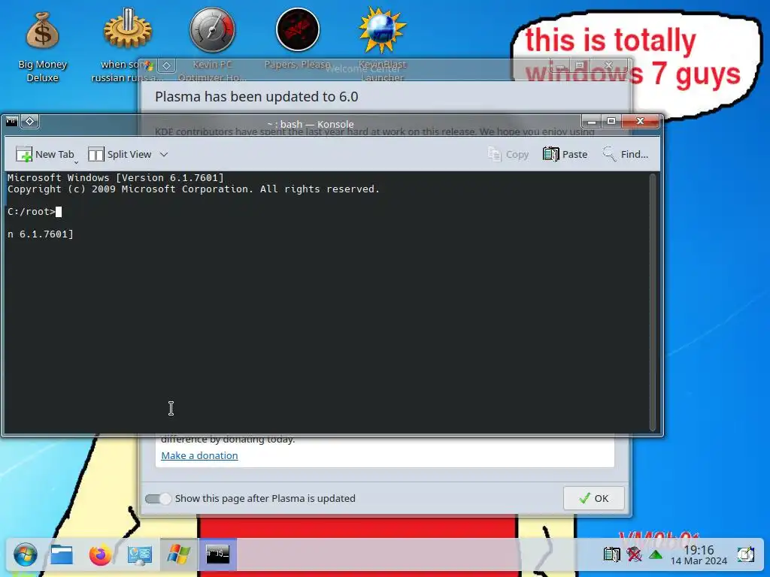Close the Konsole window
The width and height of the screenshot is (770, 577).
640,121
